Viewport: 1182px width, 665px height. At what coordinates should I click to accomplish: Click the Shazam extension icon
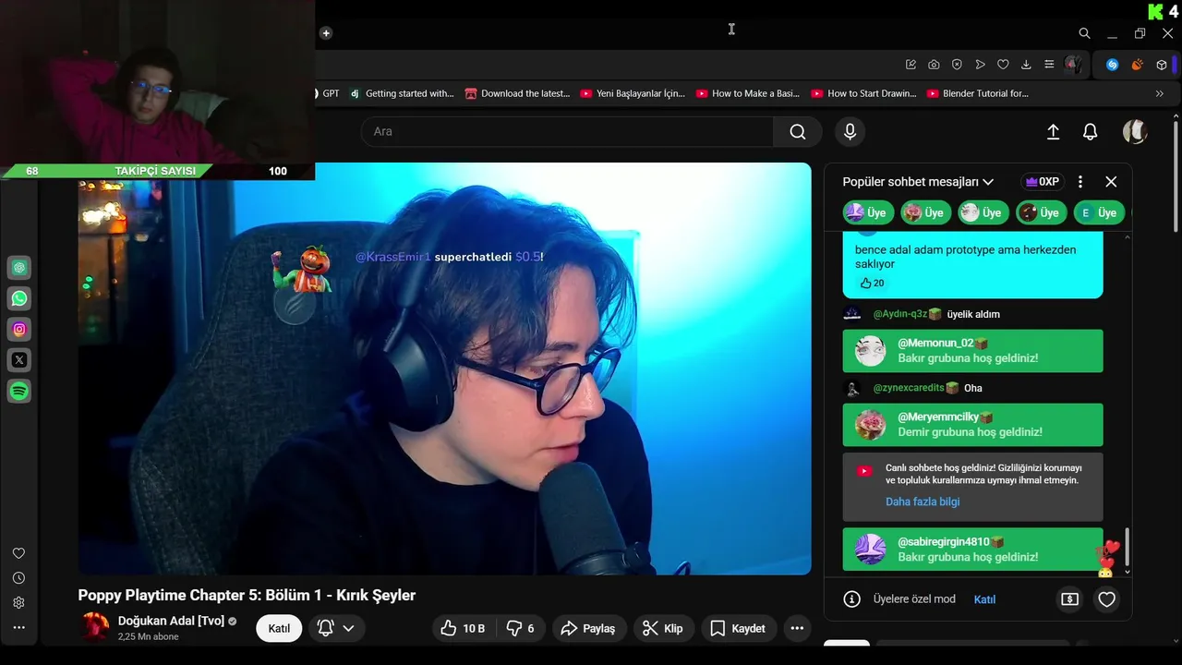(x=1113, y=65)
